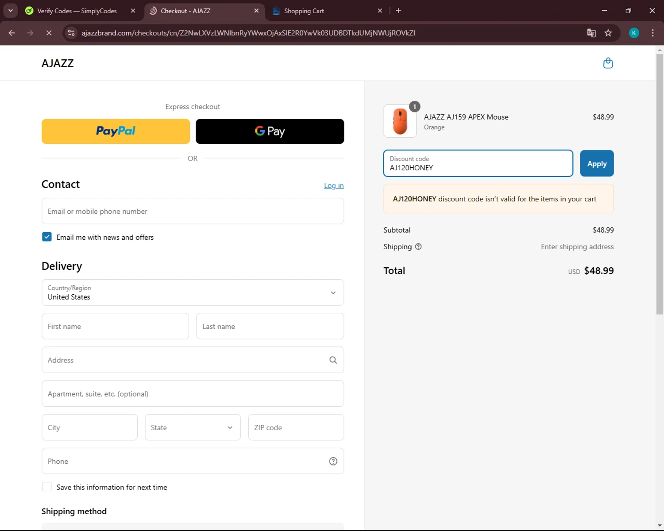The height and width of the screenshot is (531, 664).
Task: Close the Checkout - AJAZZ tab
Action: click(256, 11)
